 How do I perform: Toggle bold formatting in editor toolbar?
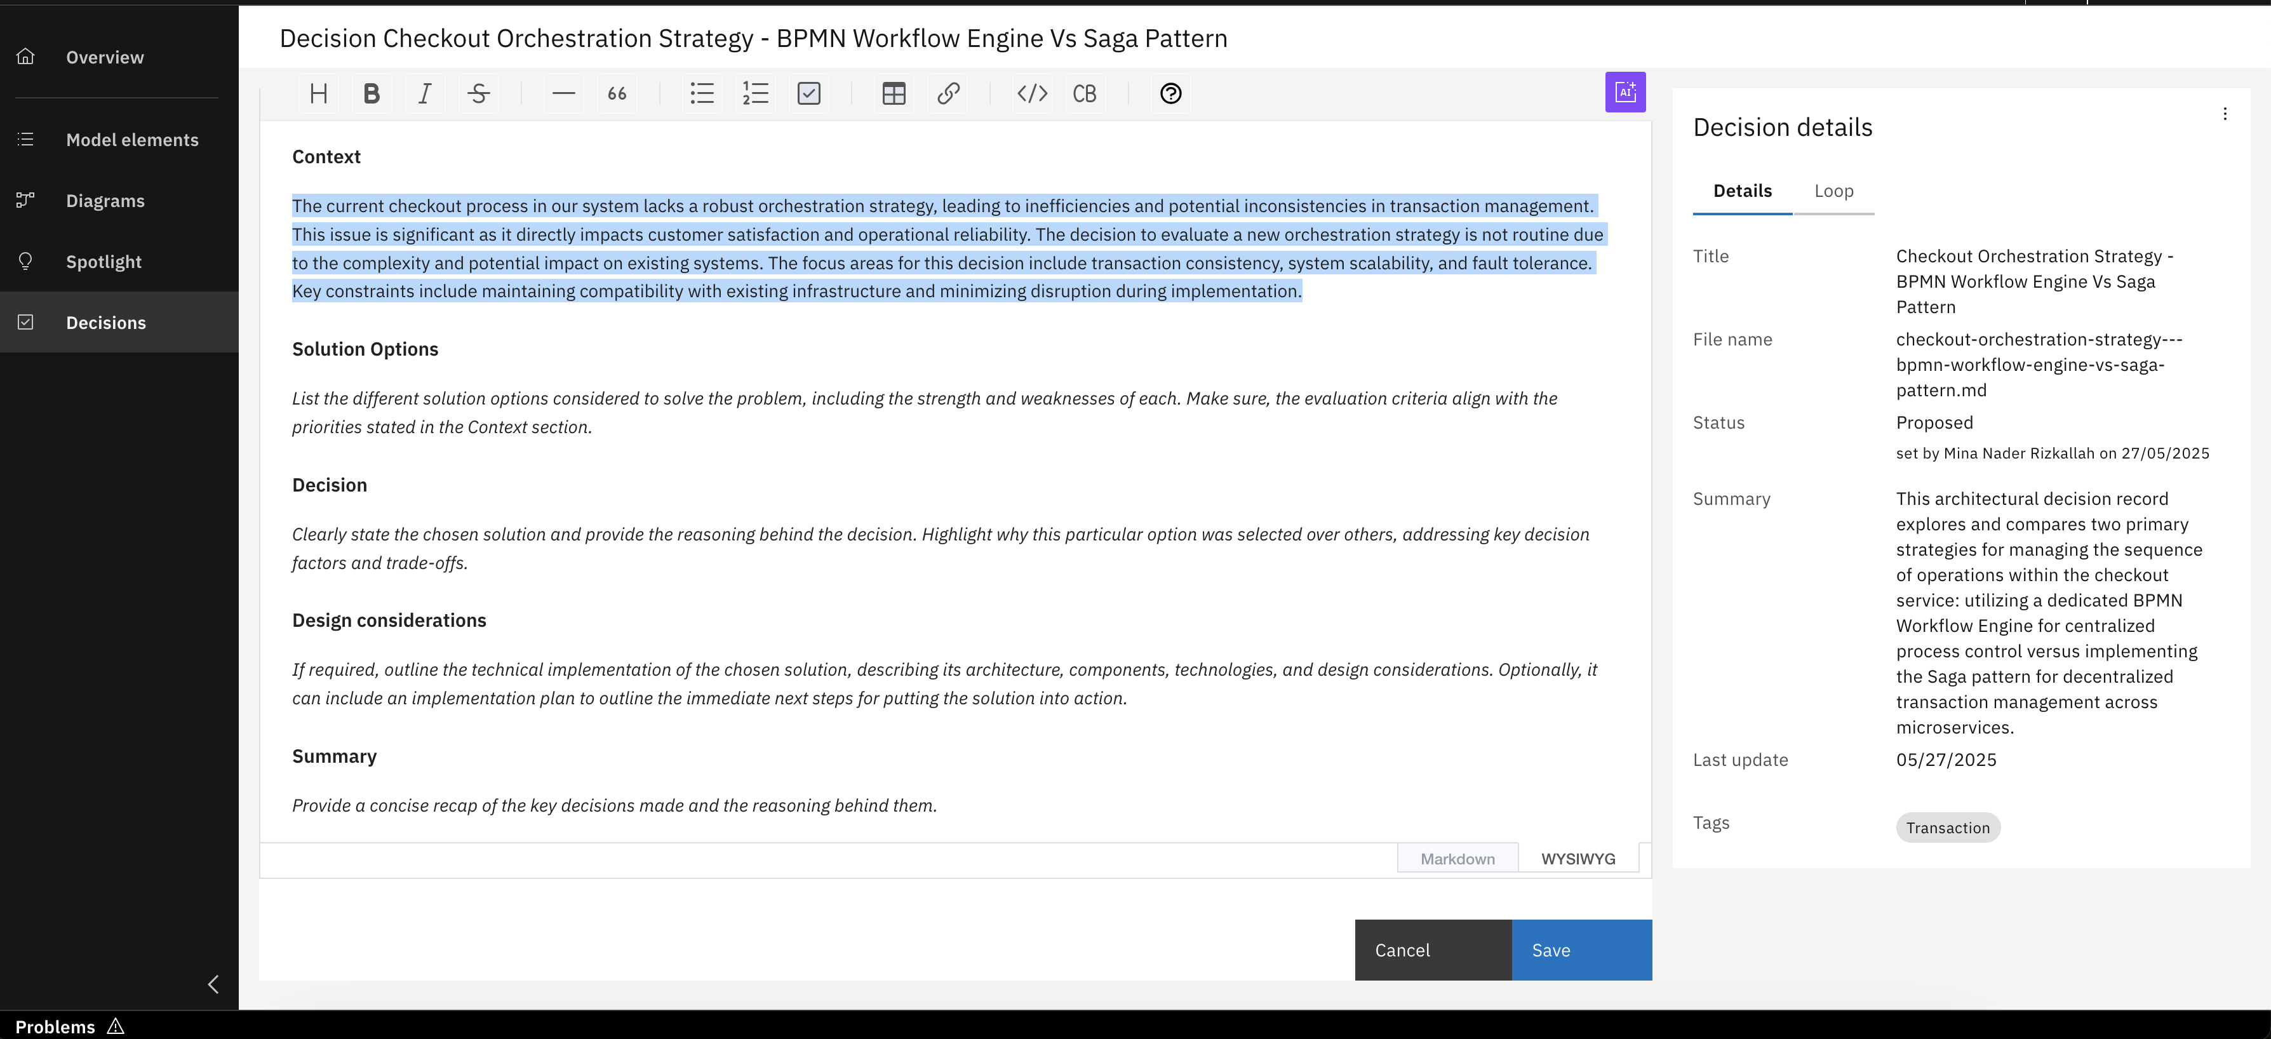371,93
